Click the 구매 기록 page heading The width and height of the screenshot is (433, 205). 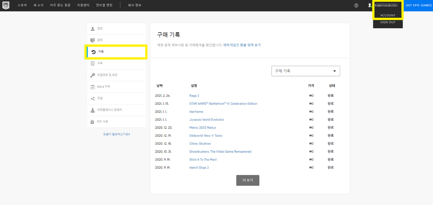(169, 35)
